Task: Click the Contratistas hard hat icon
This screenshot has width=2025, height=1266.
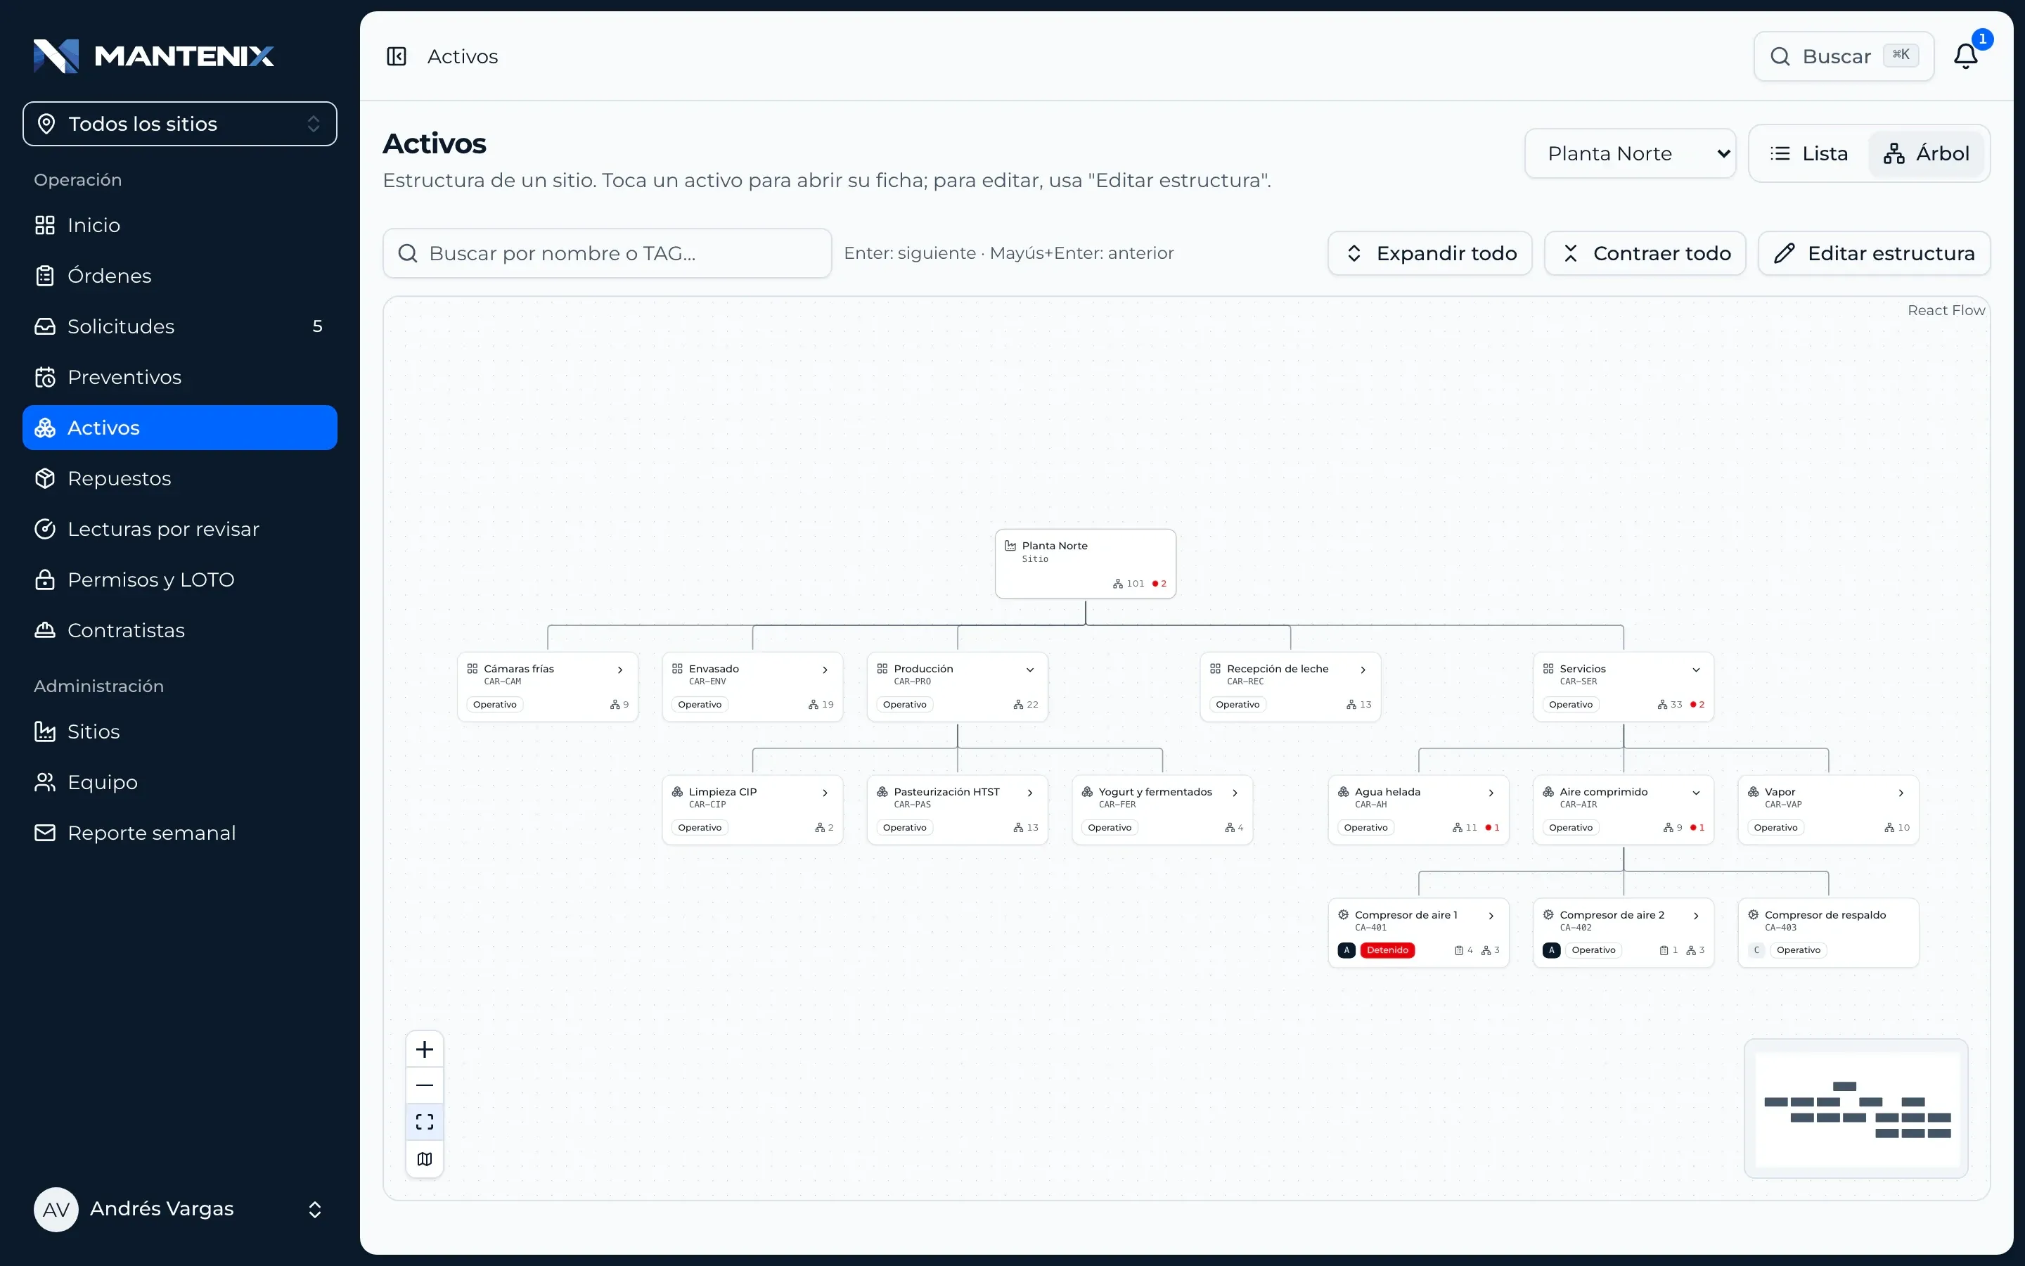Action: coord(45,630)
